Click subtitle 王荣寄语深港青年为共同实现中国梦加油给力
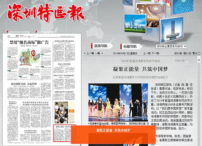Image resolution: width=202 pixels, height=146 pixels. pos(140,77)
